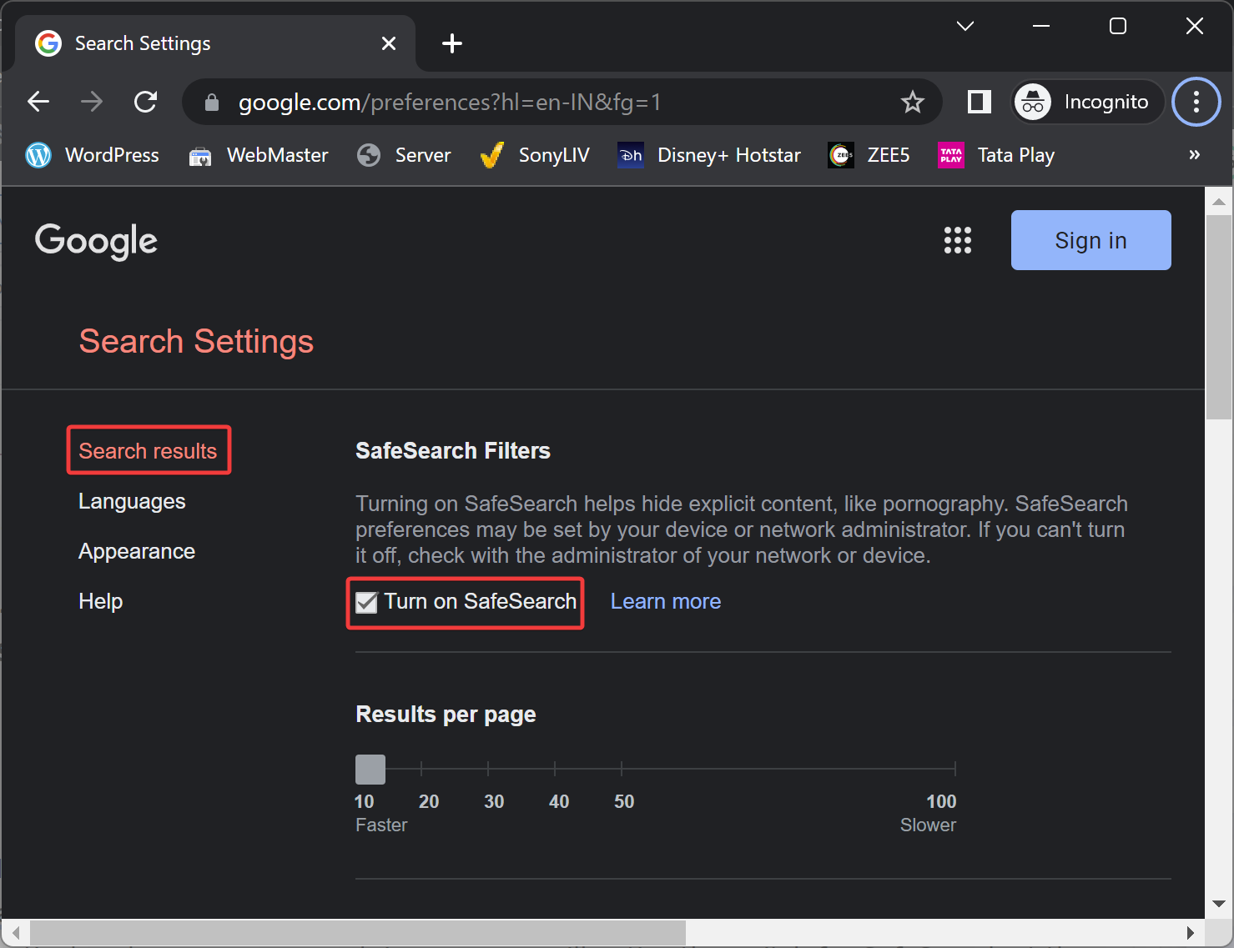Open the Tata Play bookmark
1234x948 pixels.
[x=996, y=155]
